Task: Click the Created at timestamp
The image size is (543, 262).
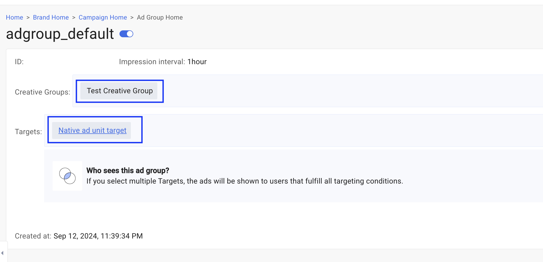Action: pyautogui.click(x=98, y=236)
